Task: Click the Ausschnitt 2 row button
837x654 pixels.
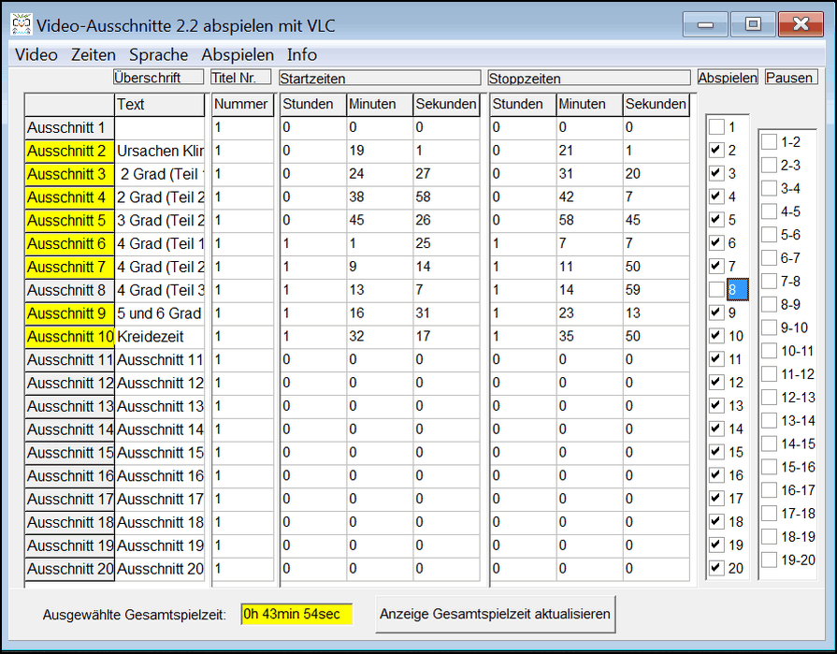Action: point(69,151)
